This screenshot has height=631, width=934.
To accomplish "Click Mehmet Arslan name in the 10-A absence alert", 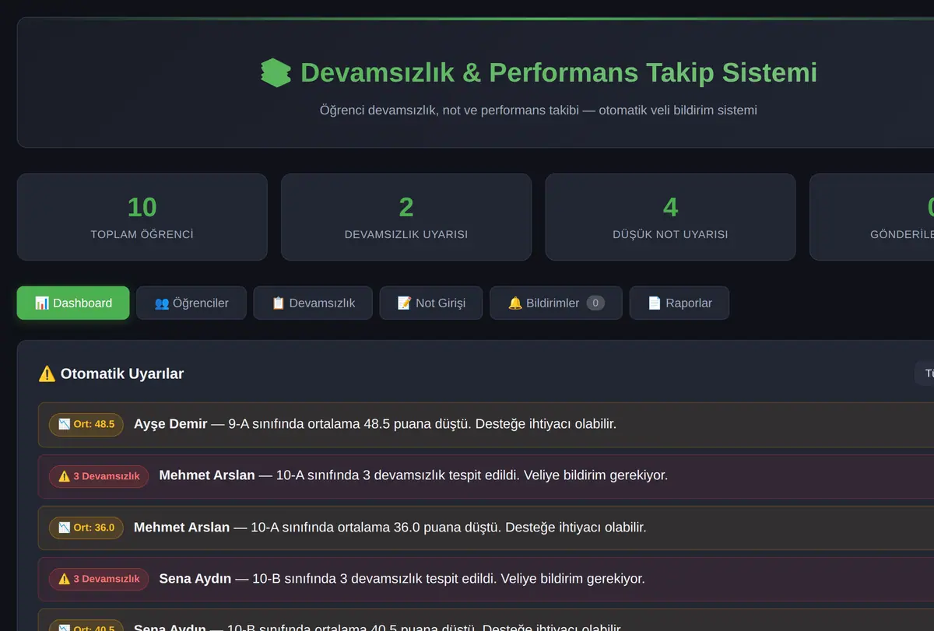I will pos(207,475).
